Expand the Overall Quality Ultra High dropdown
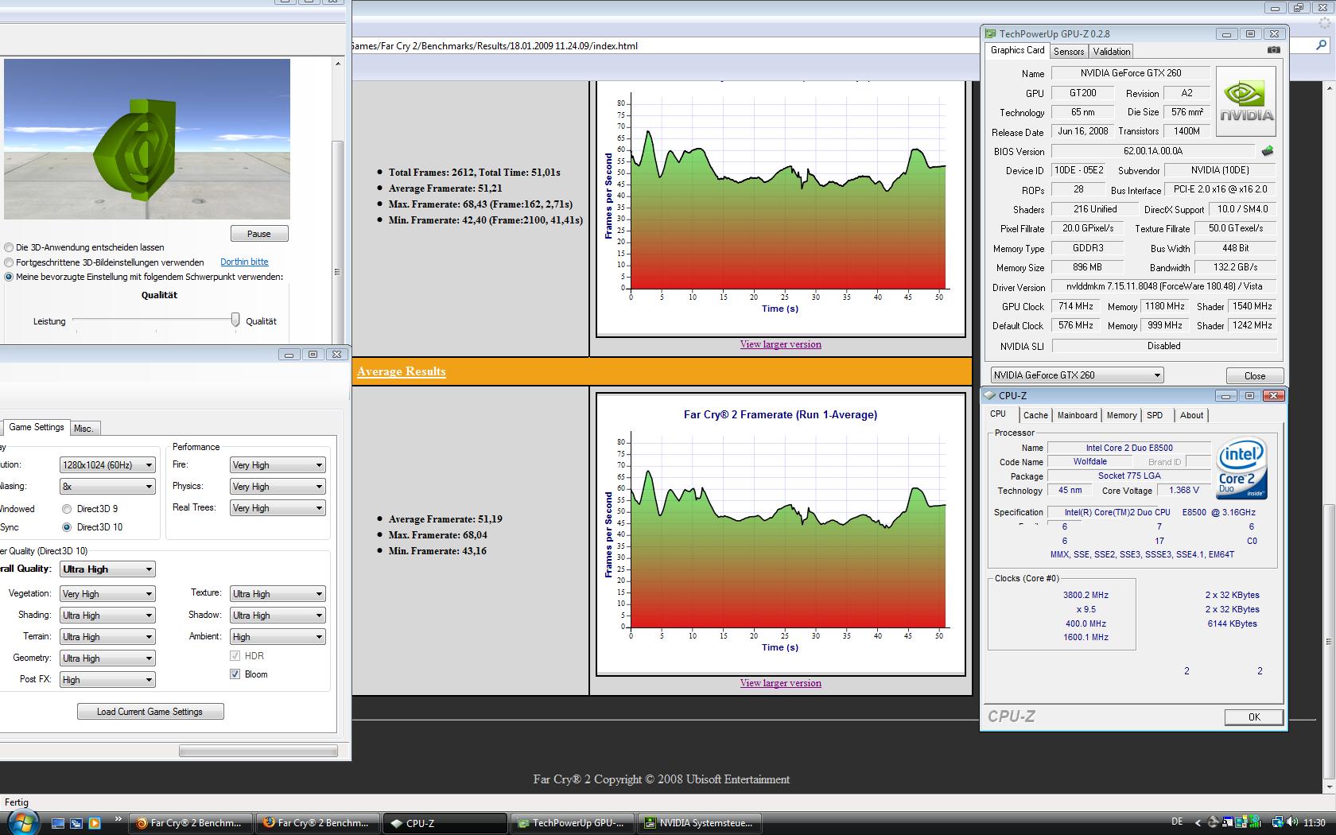Screen dimensions: 1336x835 tap(107, 569)
